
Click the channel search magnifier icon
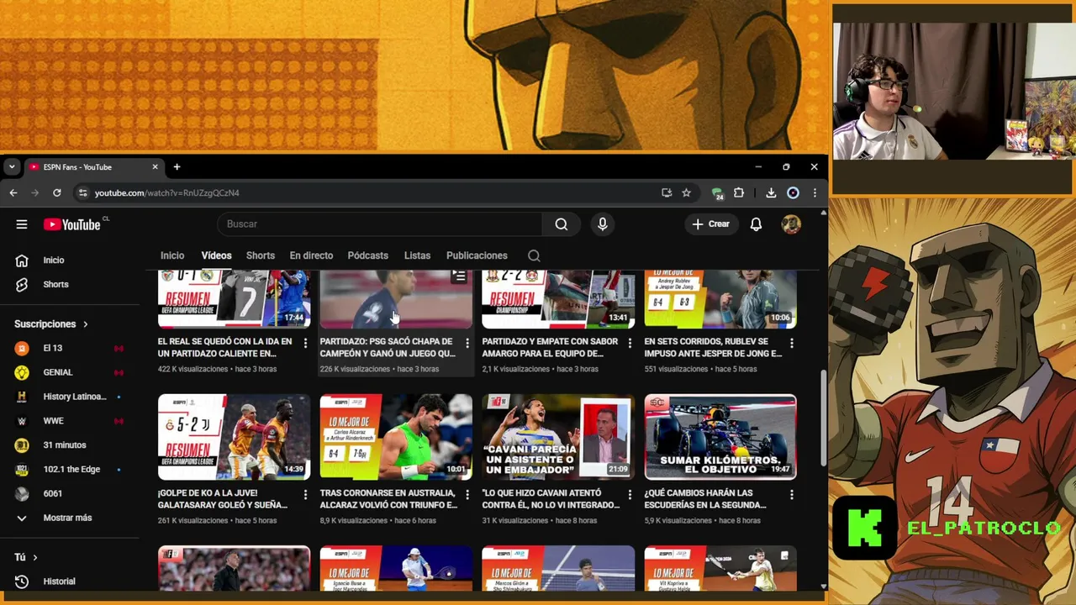534,255
